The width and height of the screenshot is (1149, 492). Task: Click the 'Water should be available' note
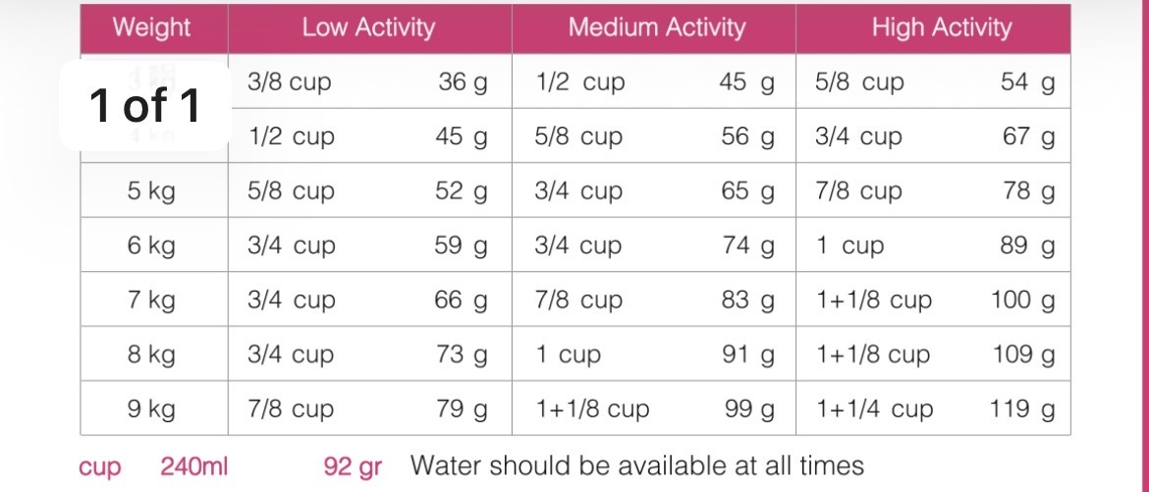pyautogui.click(x=636, y=465)
